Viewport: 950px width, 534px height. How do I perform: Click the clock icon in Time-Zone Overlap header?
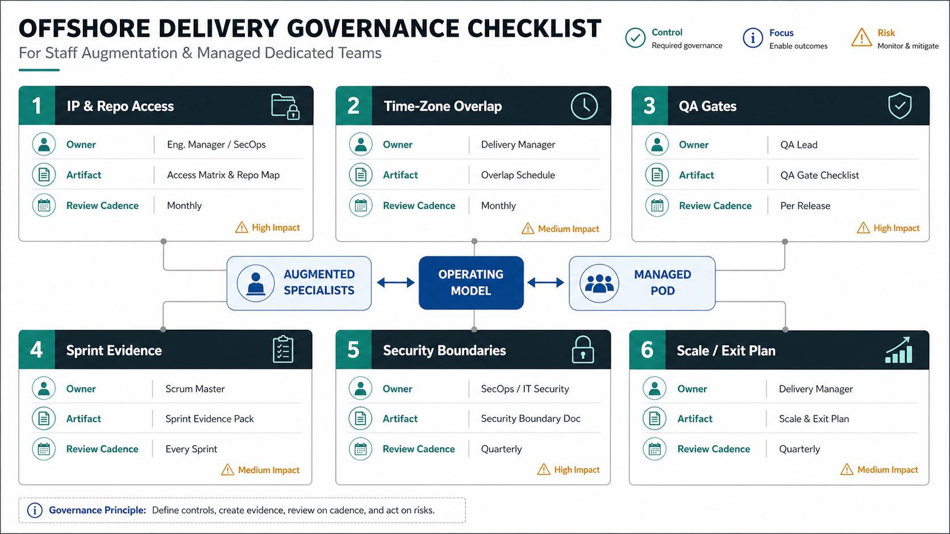pyautogui.click(x=584, y=106)
